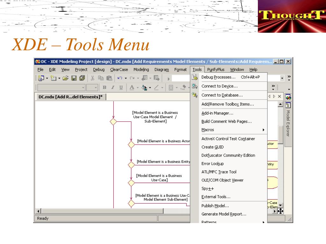Open the PurifyPlus menu
Viewport: 326px width, 244px height.
click(x=216, y=70)
